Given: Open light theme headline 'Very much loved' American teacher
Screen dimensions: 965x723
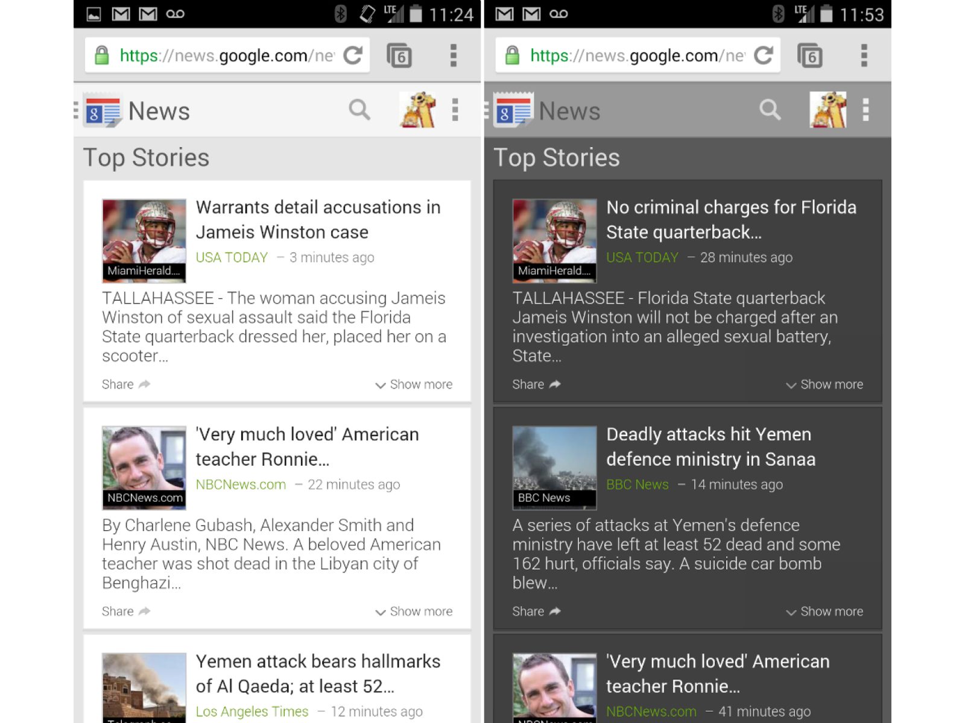Looking at the screenshot, I should click(308, 446).
